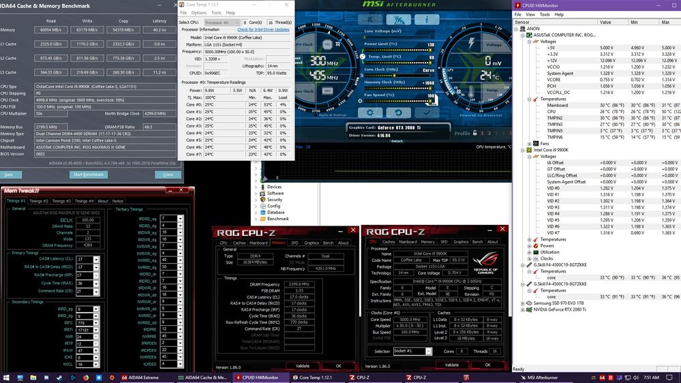Click Detach in MSI Afterburner
The height and width of the screenshot is (383, 681).
coord(397,141)
